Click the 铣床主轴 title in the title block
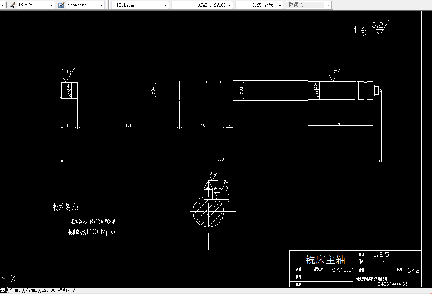The image size is (432, 294). (326, 259)
